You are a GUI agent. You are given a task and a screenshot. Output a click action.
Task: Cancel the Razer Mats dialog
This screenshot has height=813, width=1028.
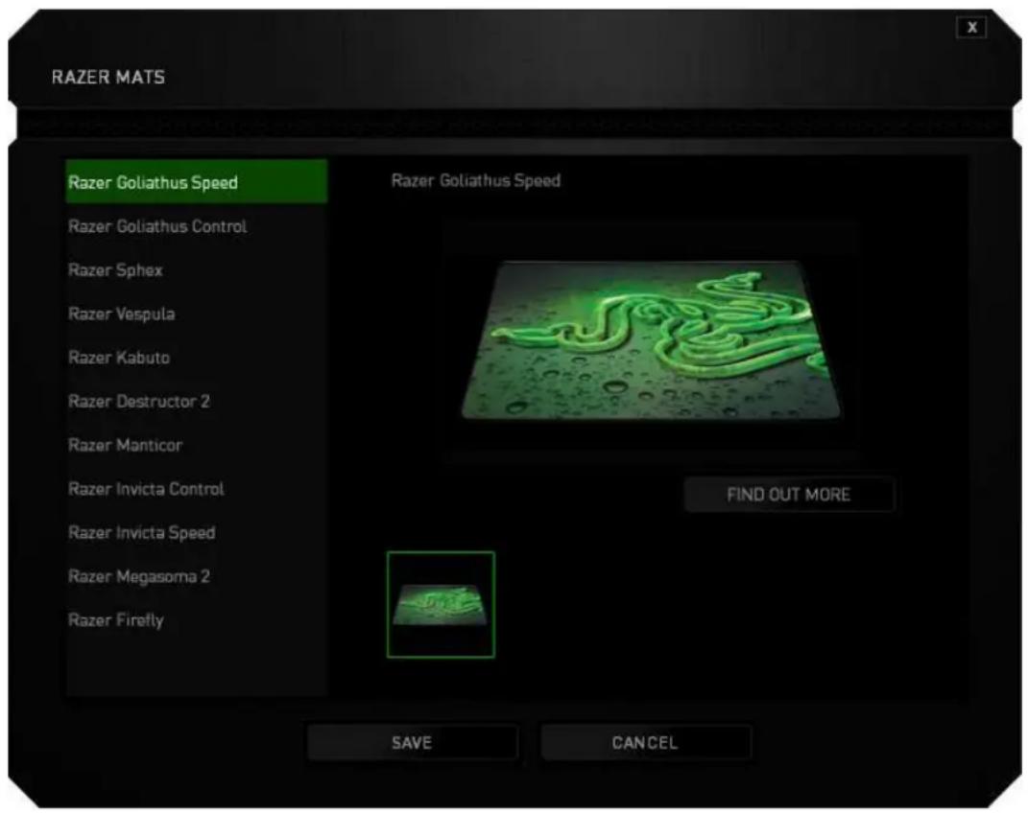645,742
